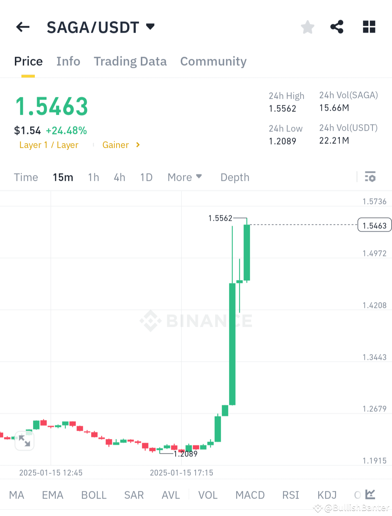Open the More timeframes dropdown

pos(185,177)
